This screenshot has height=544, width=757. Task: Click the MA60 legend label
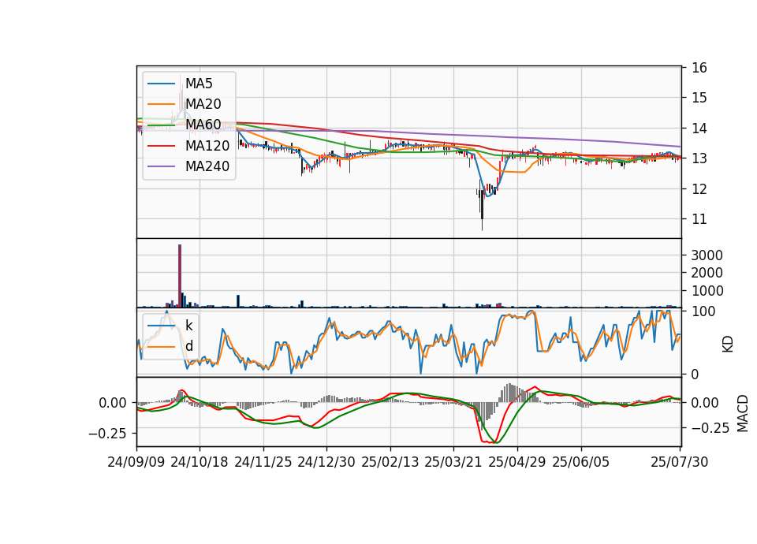pyautogui.click(x=203, y=125)
